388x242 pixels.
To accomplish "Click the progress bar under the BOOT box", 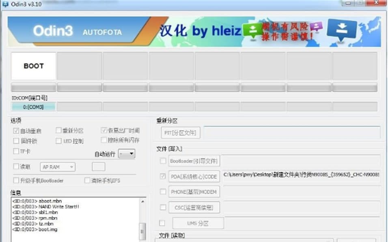I will (x=34, y=87).
